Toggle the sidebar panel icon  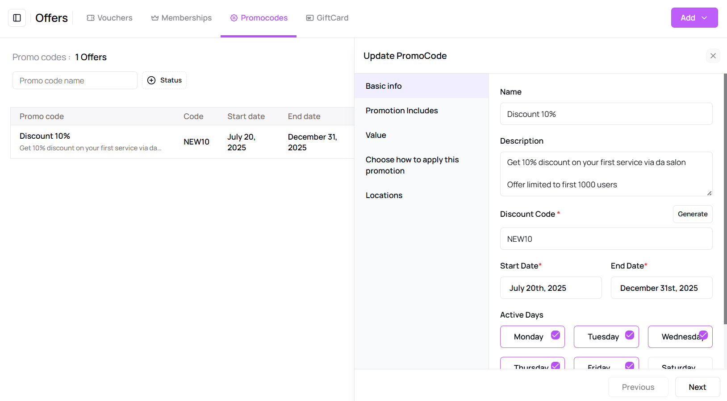(x=17, y=18)
